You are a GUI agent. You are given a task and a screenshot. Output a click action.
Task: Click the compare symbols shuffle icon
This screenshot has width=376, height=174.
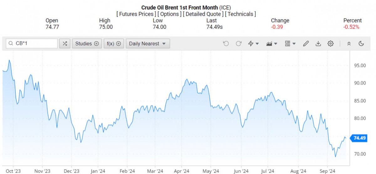[65, 43]
